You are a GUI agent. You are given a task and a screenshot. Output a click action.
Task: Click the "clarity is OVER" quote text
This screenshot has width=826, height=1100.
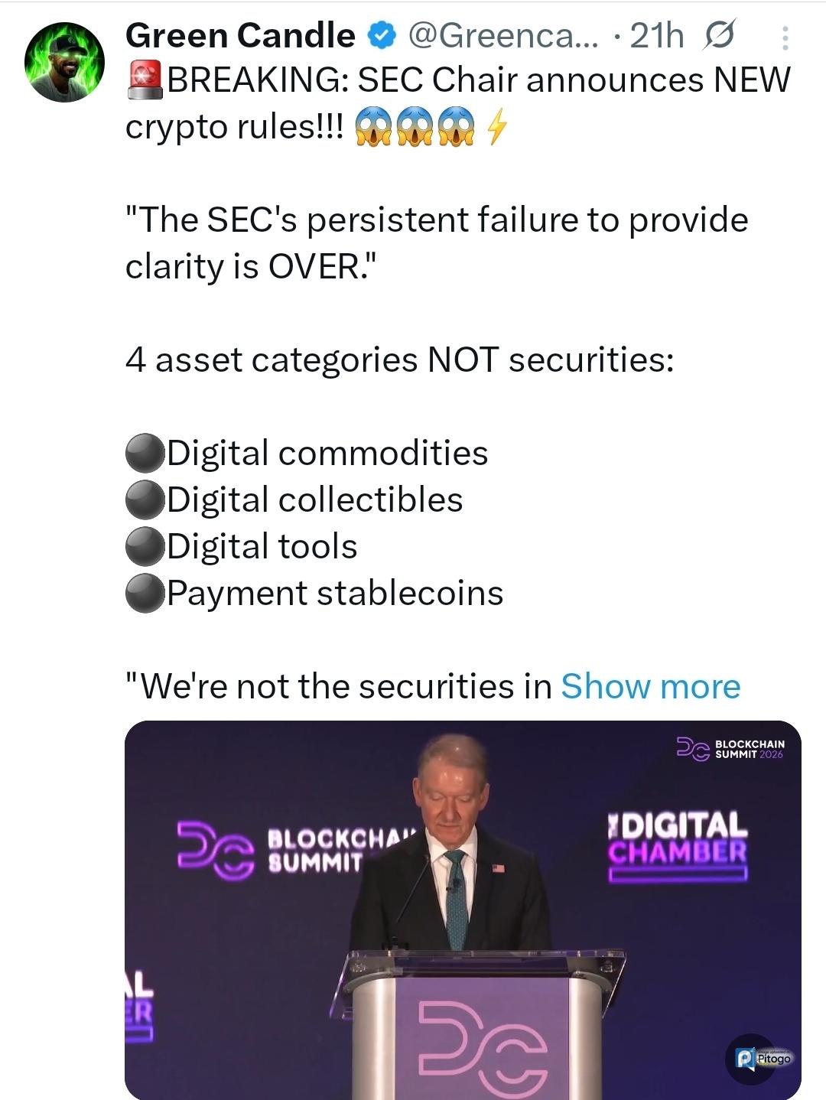(x=252, y=266)
